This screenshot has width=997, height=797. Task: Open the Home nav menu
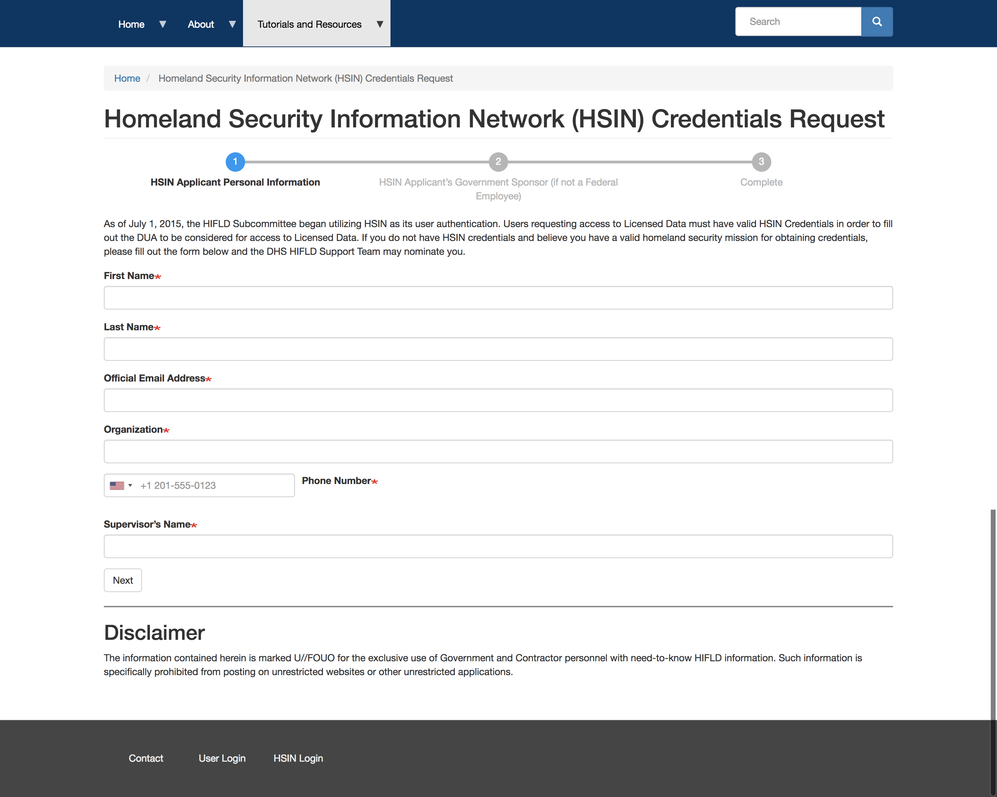click(131, 24)
